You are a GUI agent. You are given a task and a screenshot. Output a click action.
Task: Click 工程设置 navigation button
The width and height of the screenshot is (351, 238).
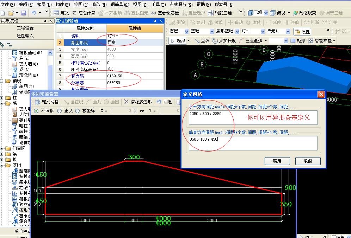click(x=25, y=28)
